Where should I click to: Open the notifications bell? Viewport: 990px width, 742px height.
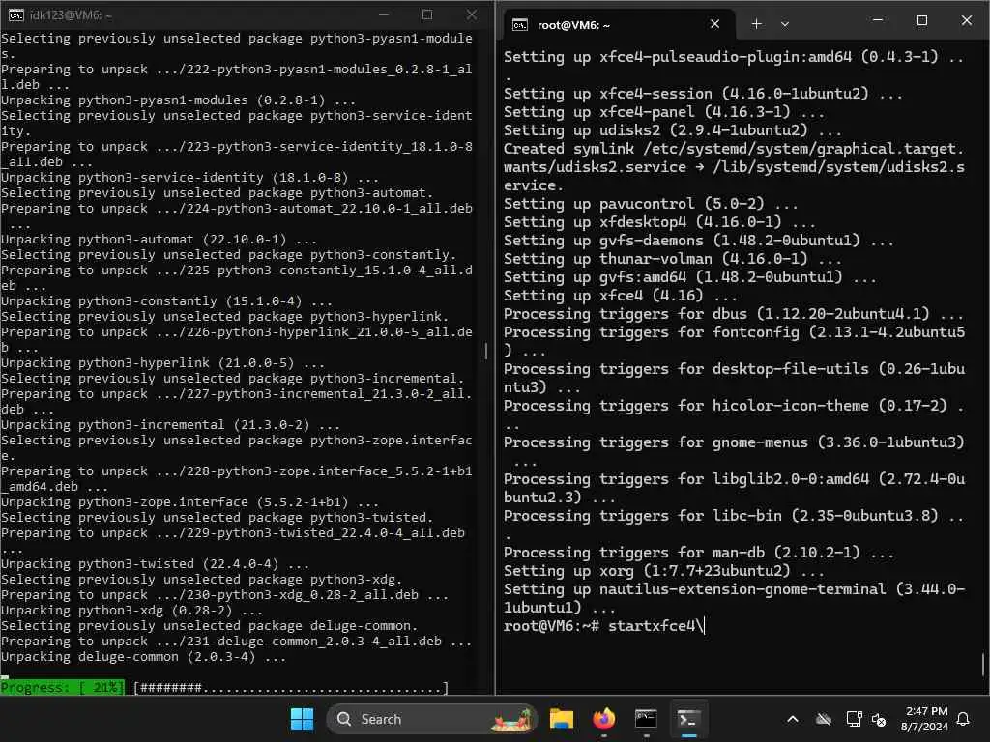pyautogui.click(x=964, y=719)
